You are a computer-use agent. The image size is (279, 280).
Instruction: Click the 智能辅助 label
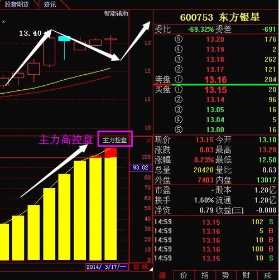(116, 13)
